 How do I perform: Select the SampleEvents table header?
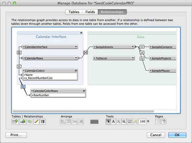coord(114,47)
